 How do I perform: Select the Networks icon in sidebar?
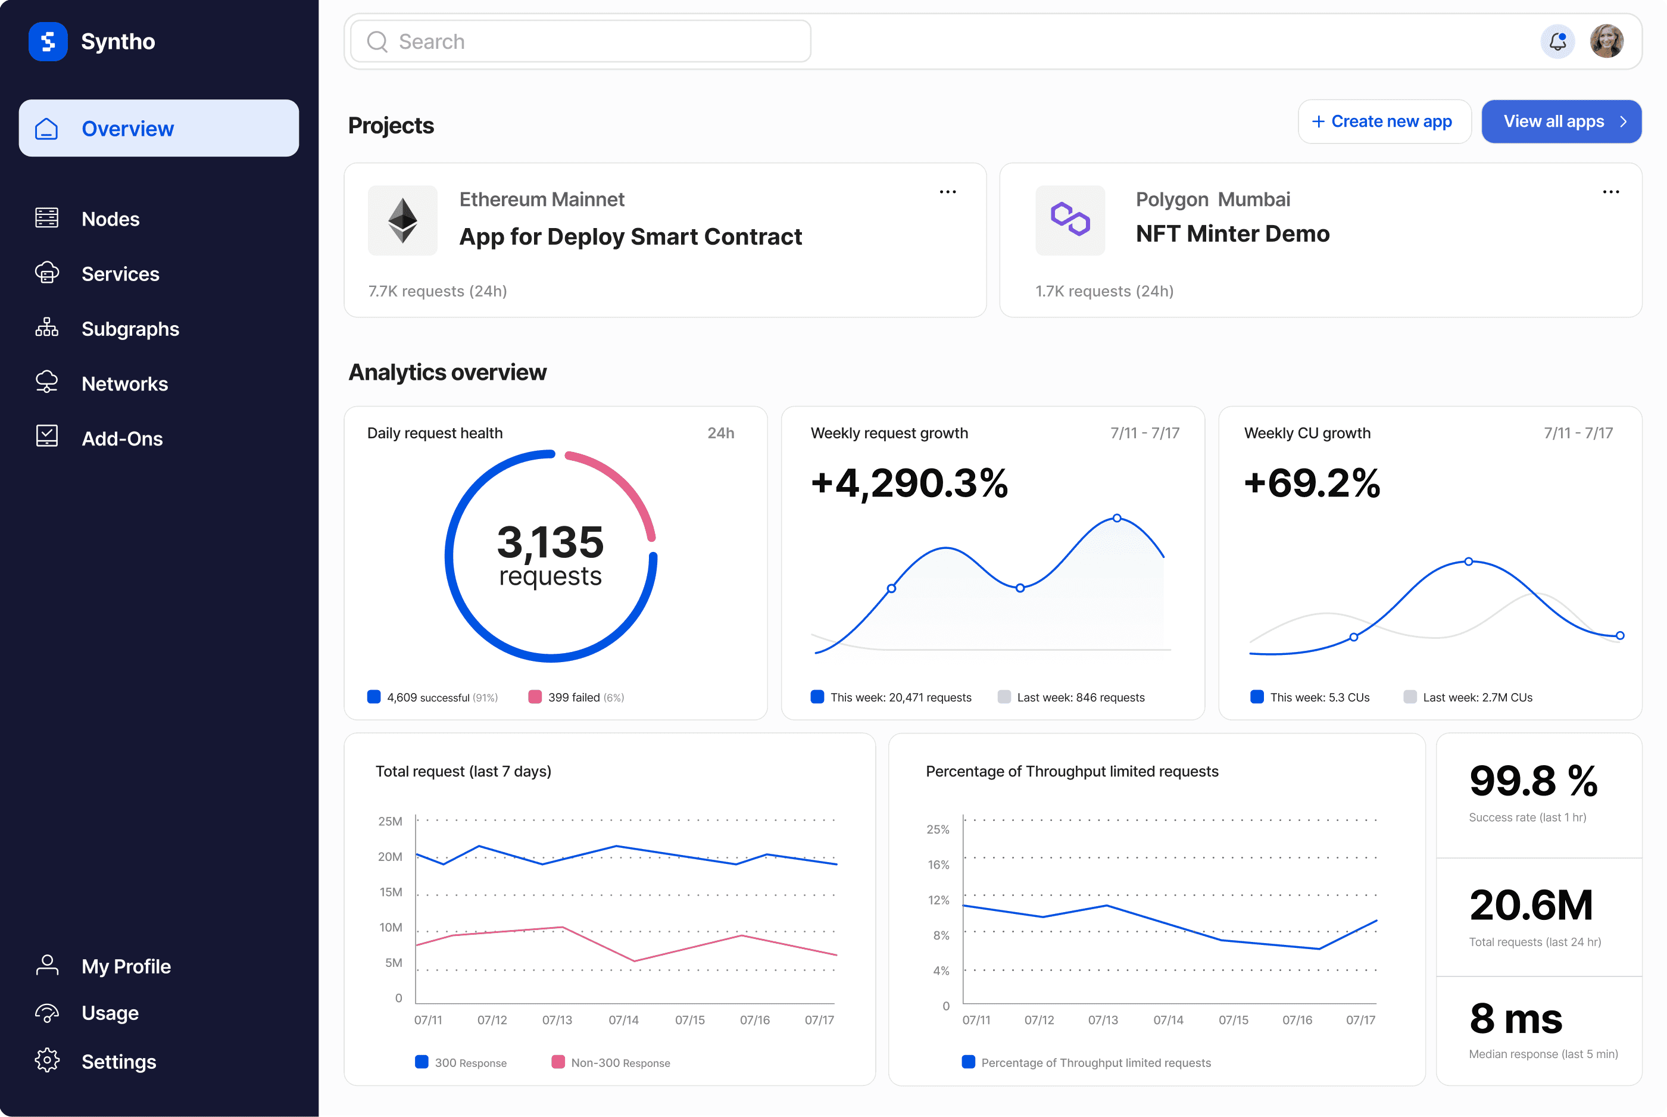pyautogui.click(x=46, y=382)
